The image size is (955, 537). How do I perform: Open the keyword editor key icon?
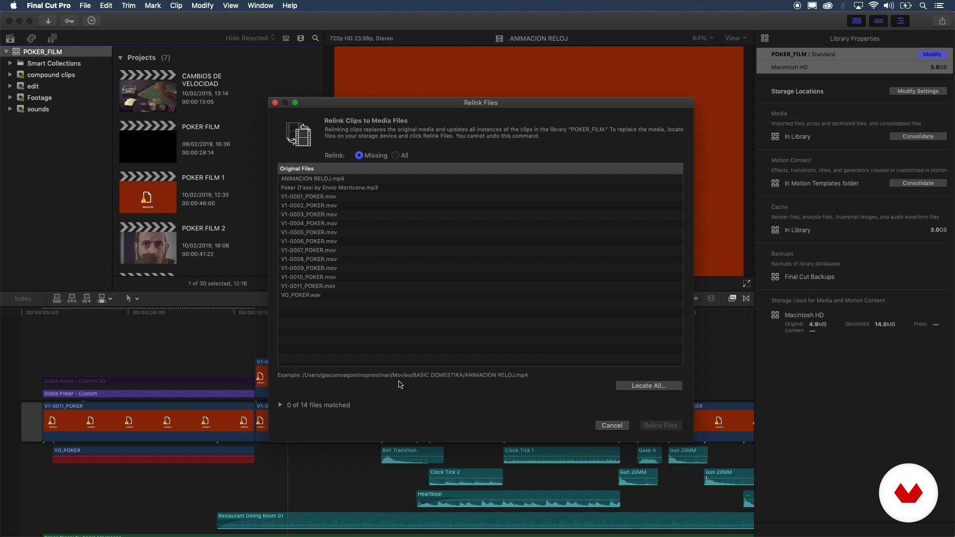tap(70, 21)
